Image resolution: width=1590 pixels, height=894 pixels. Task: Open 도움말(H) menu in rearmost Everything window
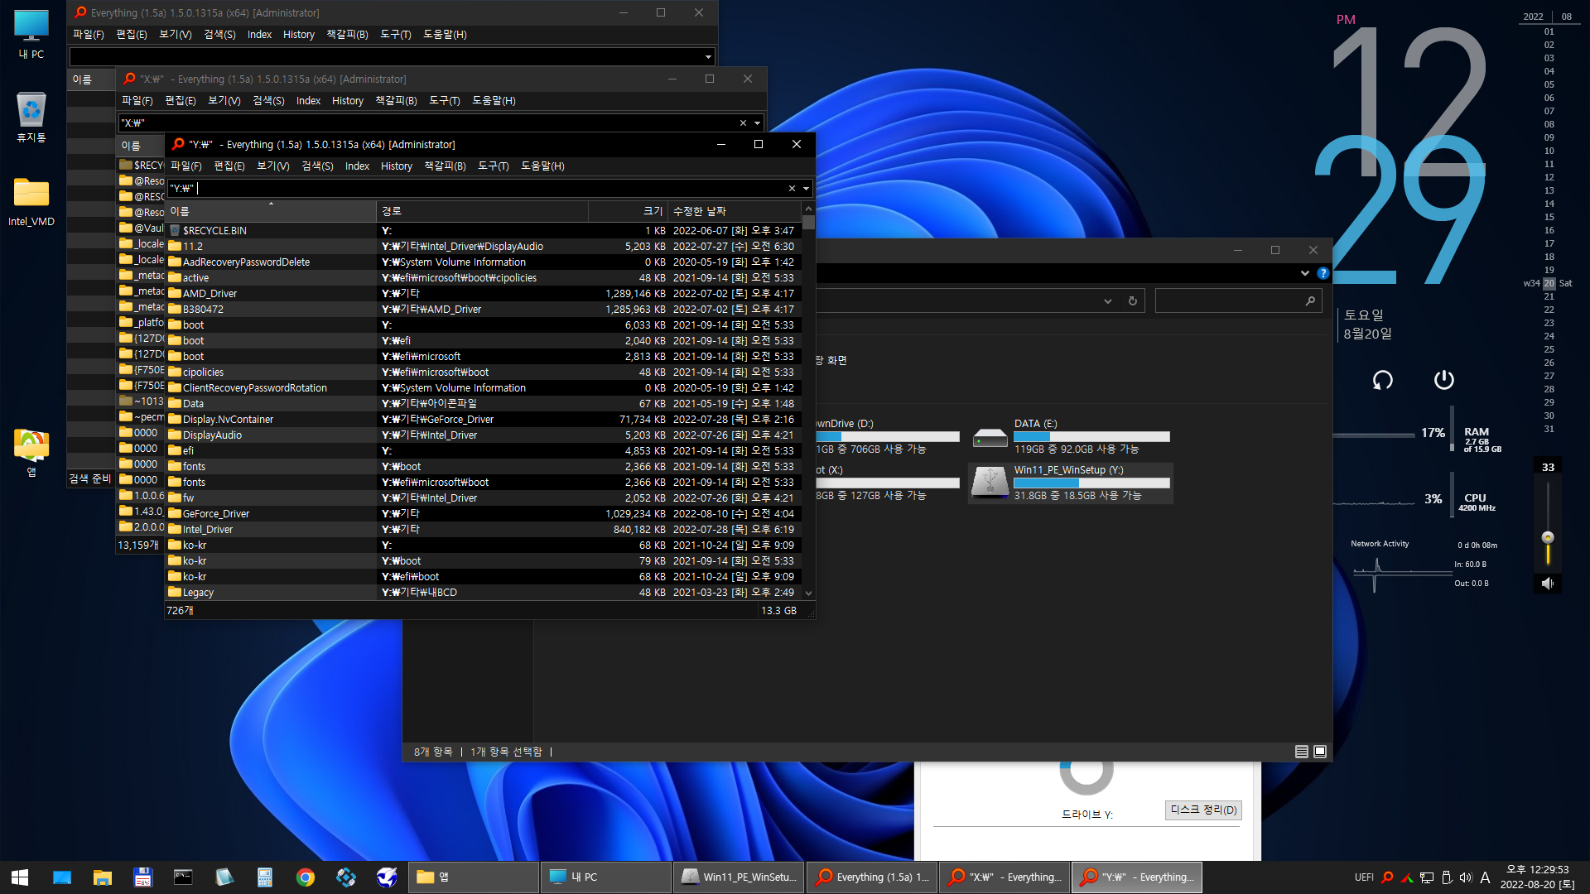click(x=445, y=35)
